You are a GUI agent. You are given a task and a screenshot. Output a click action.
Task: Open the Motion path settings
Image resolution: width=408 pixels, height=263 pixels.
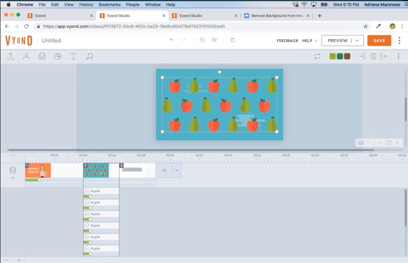point(373,56)
